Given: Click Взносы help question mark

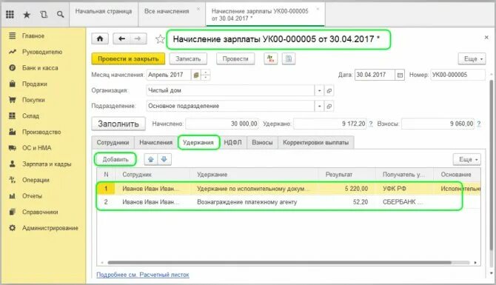Looking at the screenshot, I should (x=479, y=124).
